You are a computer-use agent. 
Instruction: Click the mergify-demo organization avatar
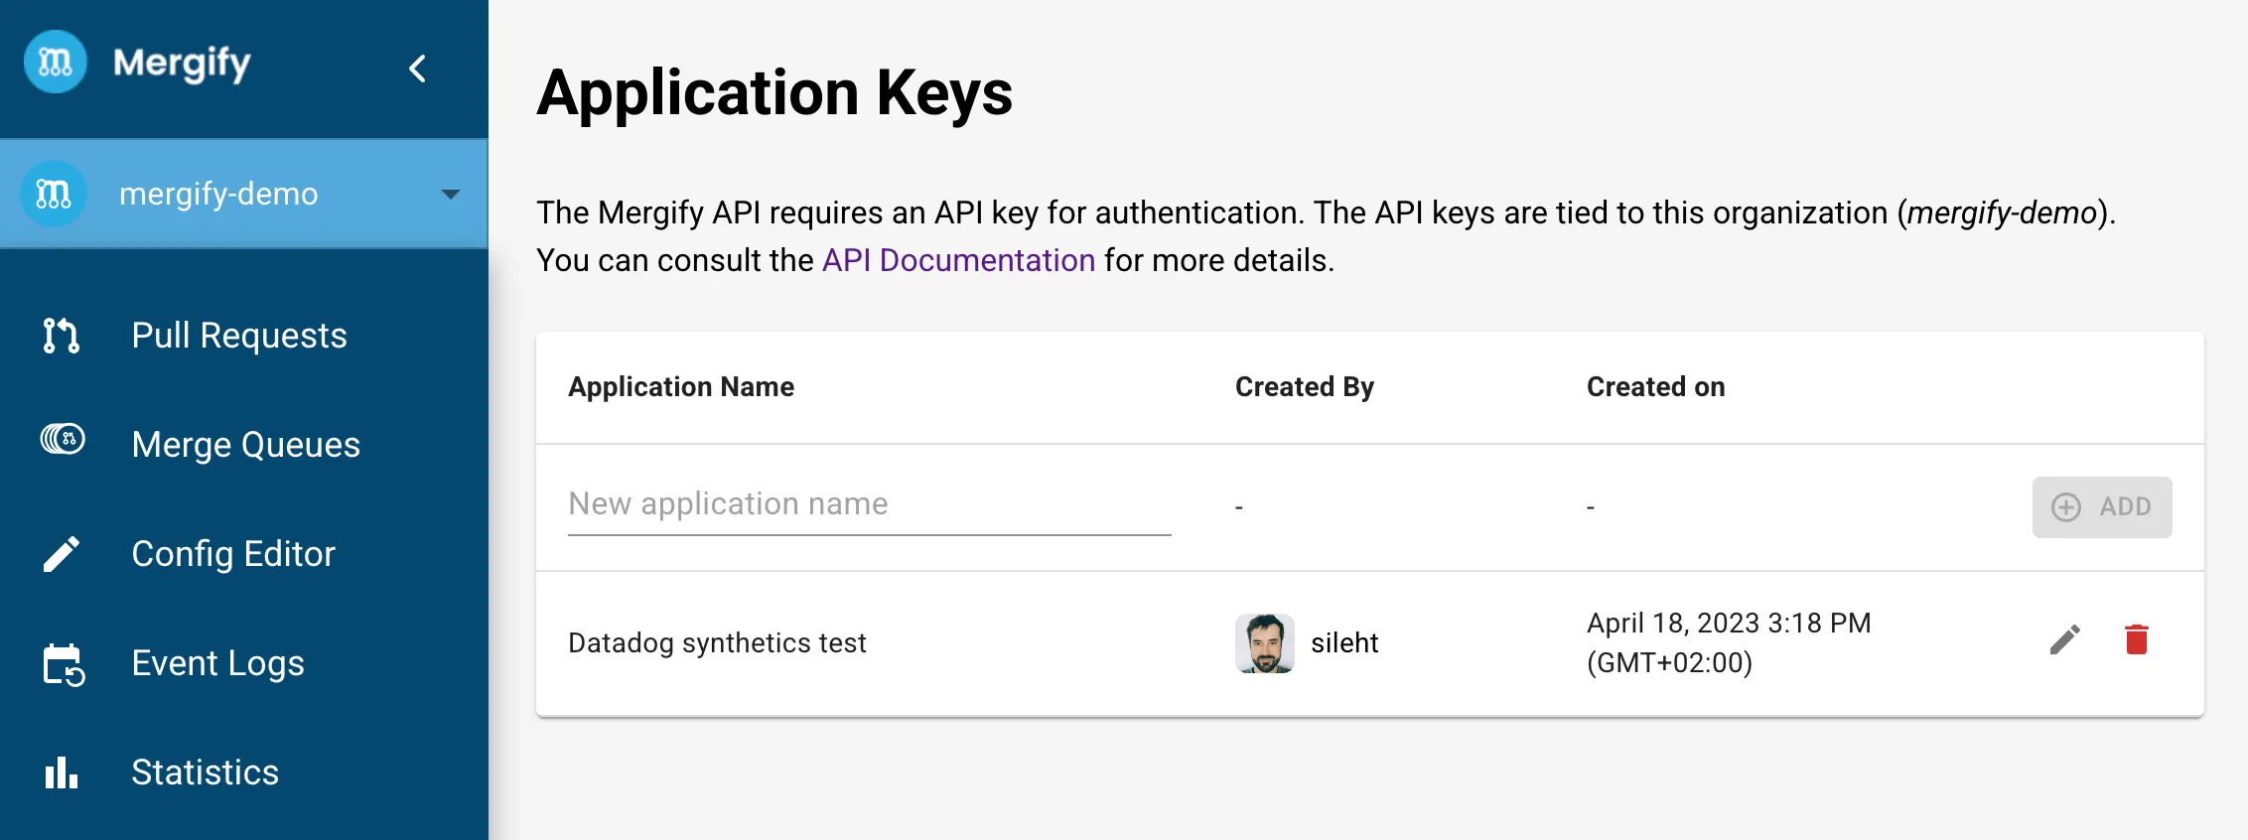[x=54, y=194]
